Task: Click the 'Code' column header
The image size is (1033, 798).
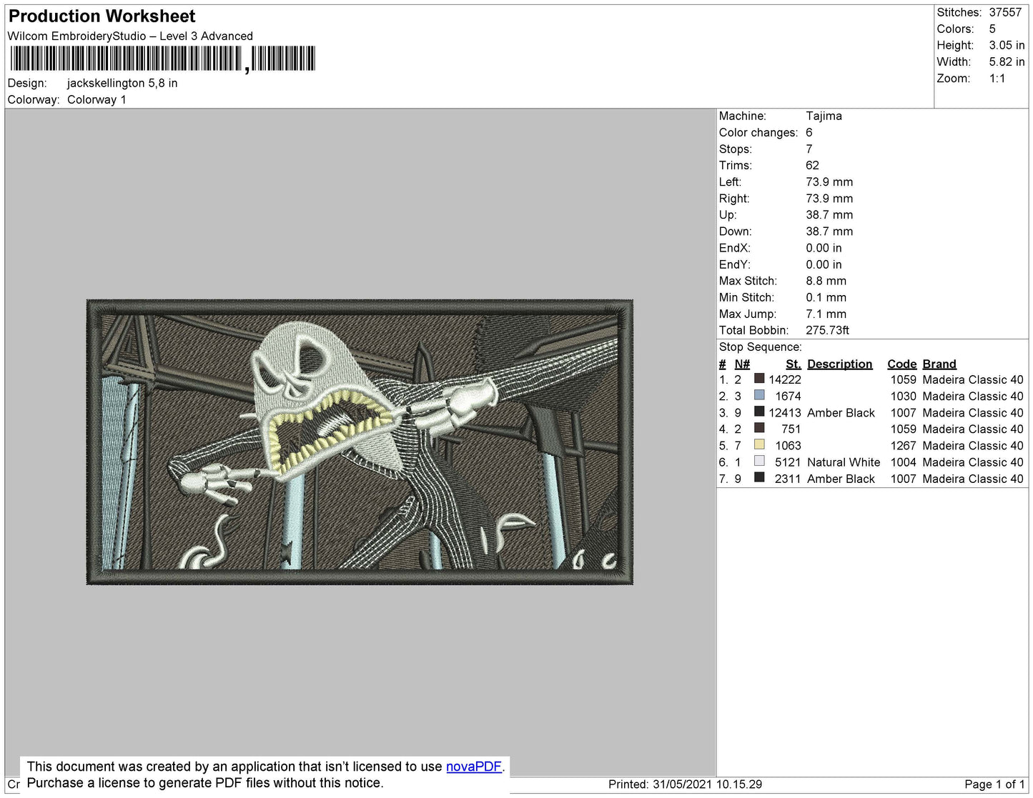Action: point(901,364)
